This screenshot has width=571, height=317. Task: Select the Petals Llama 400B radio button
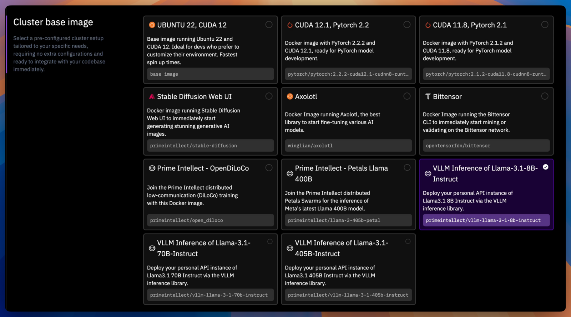click(407, 168)
